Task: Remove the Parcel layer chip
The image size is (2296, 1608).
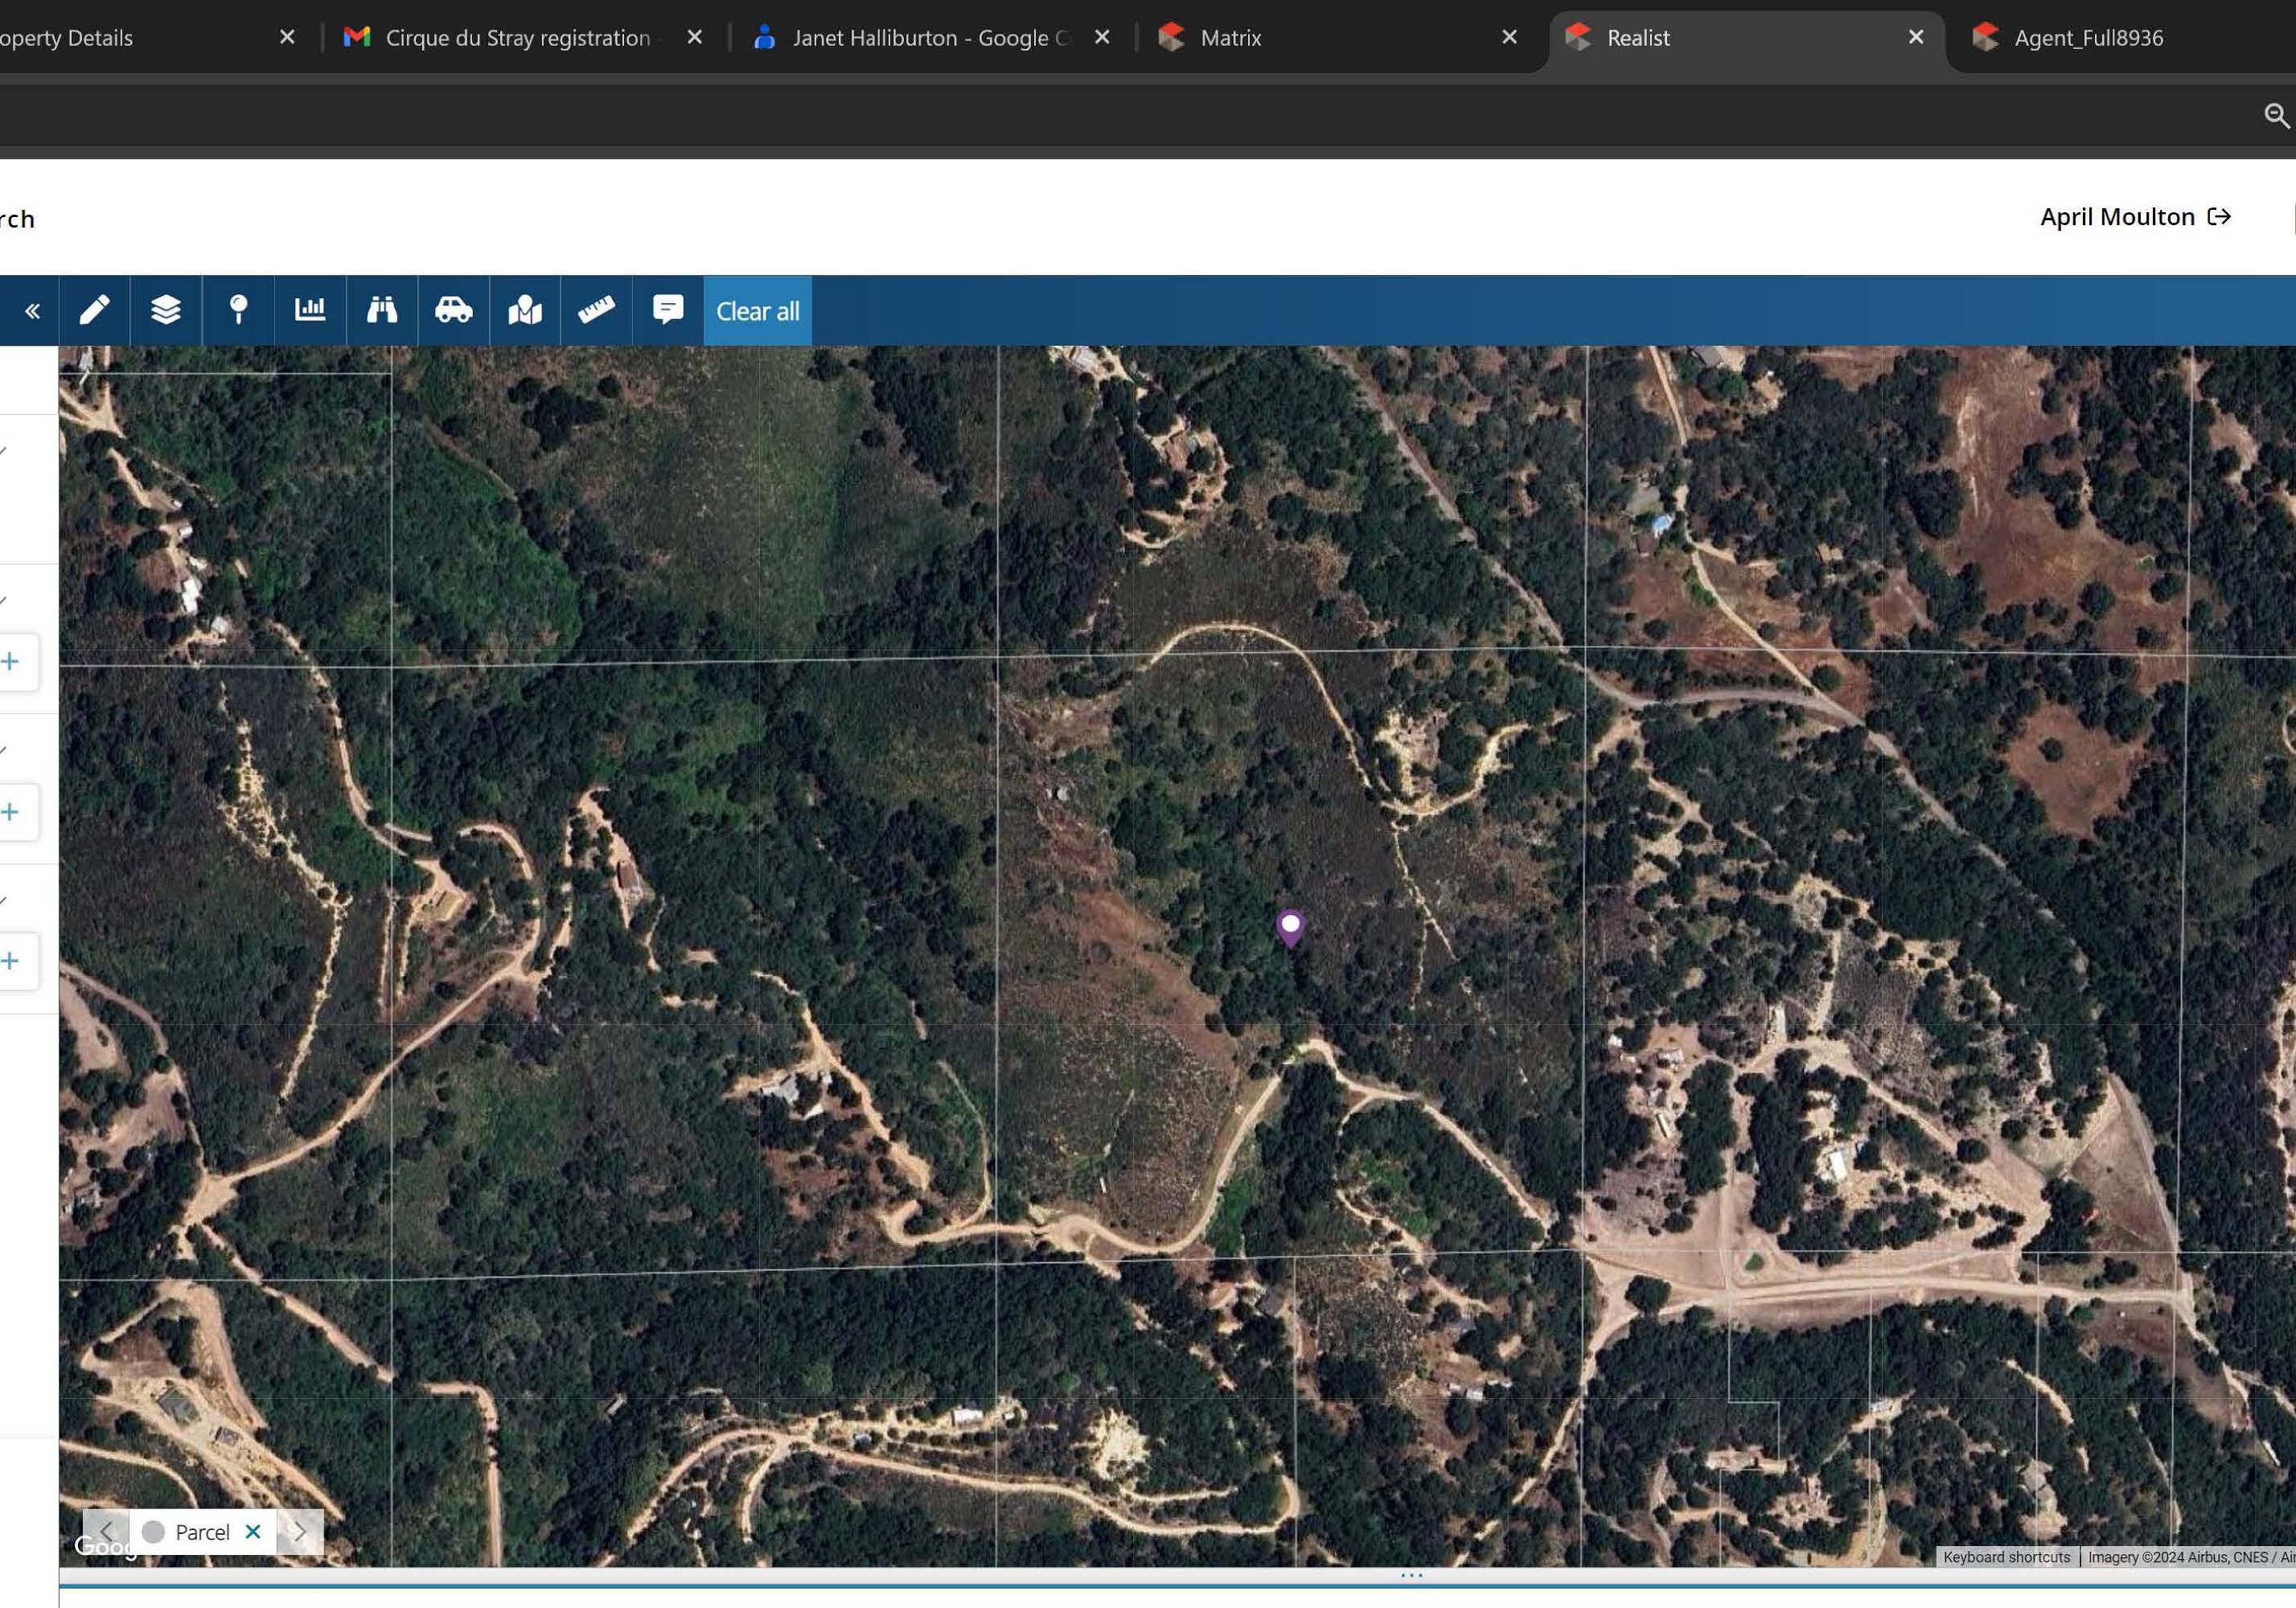Action: (253, 1531)
